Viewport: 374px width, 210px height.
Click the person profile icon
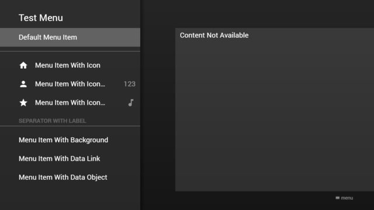click(23, 84)
